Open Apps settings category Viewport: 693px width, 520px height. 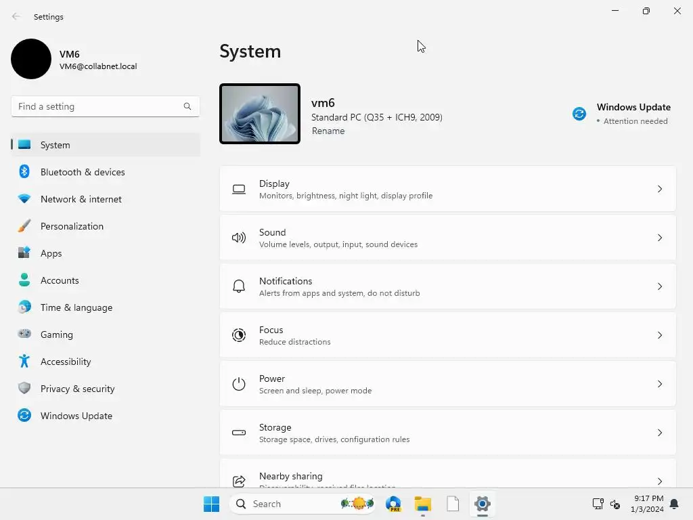(106, 253)
